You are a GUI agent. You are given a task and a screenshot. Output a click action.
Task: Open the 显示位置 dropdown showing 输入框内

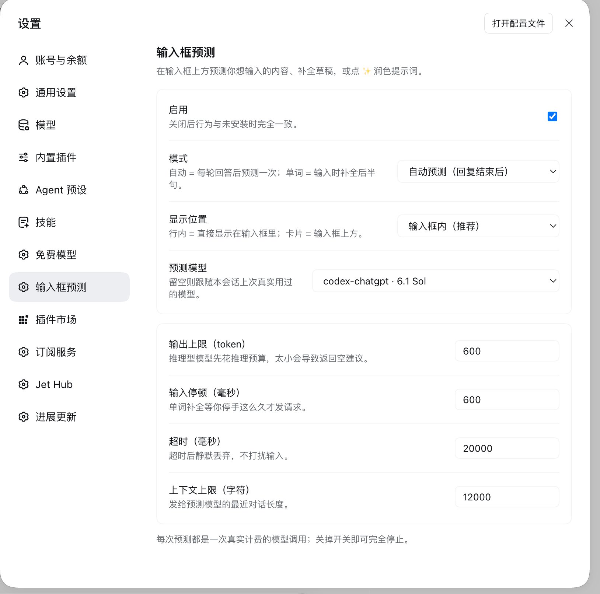[478, 226]
